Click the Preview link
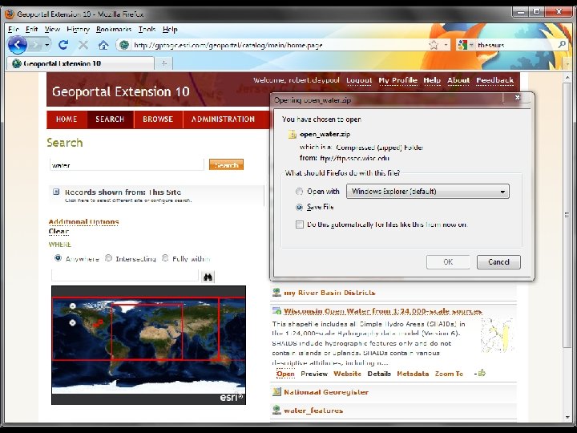Screen dimensions: 577x433 [x=314, y=374]
